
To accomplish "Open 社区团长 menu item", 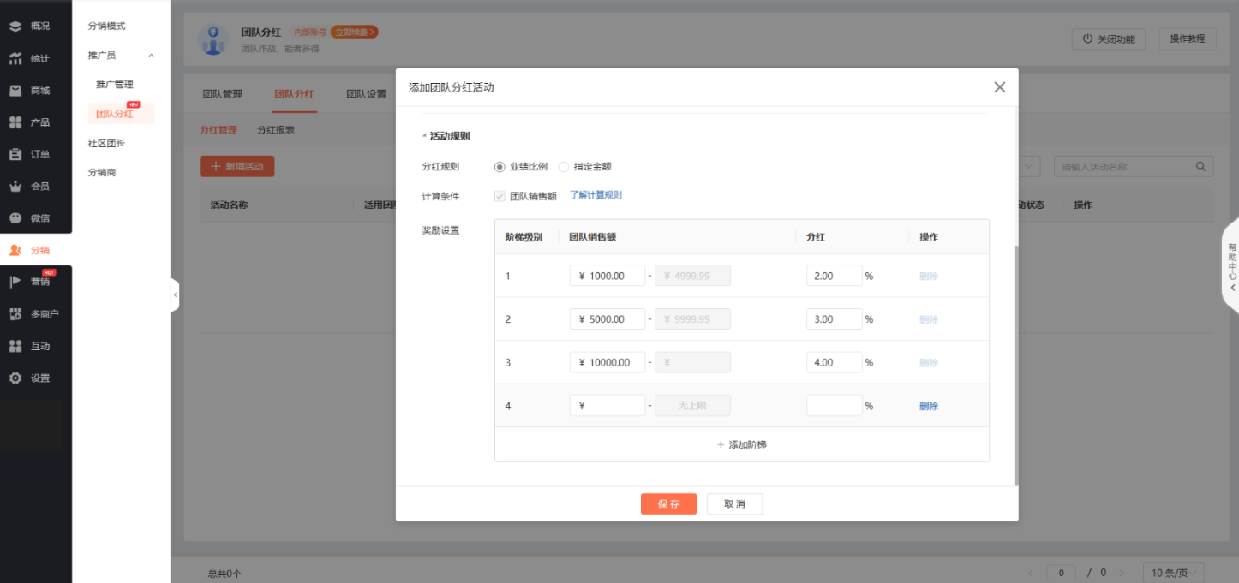I will [107, 143].
